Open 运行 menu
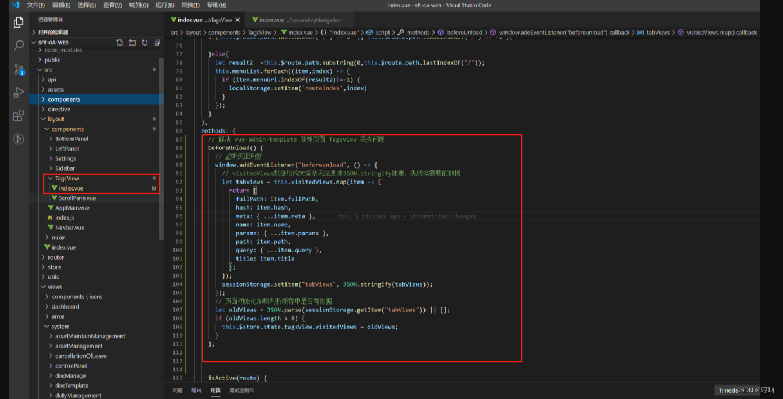 point(164,5)
